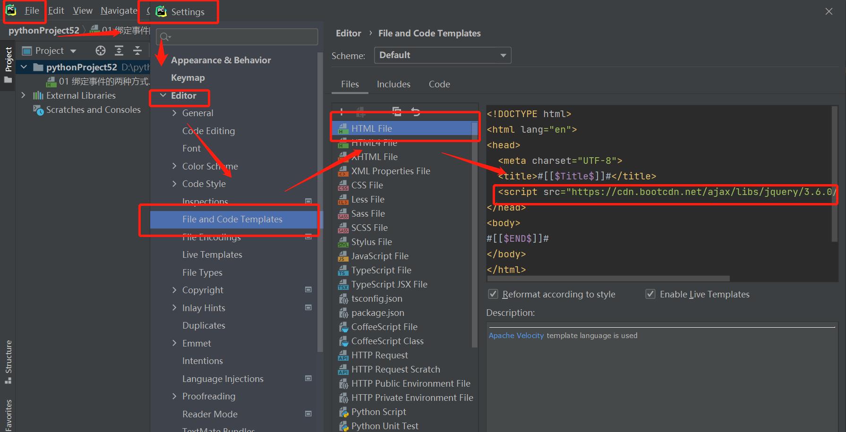Click the Collapse All icon in Project toolbar
The height and width of the screenshot is (432, 846).
click(x=137, y=51)
